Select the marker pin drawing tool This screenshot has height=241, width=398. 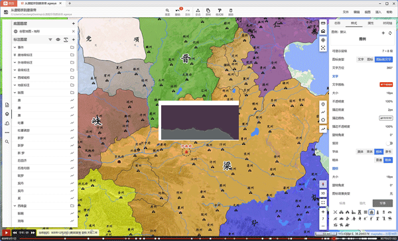(x=323, y=104)
